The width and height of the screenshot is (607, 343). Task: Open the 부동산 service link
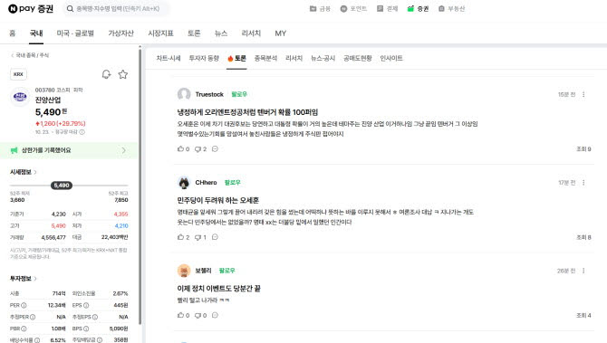tap(451, 8)
